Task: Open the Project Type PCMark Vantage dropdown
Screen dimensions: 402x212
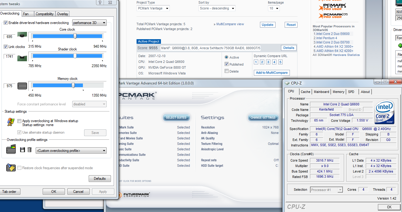Action: (153, 9)
